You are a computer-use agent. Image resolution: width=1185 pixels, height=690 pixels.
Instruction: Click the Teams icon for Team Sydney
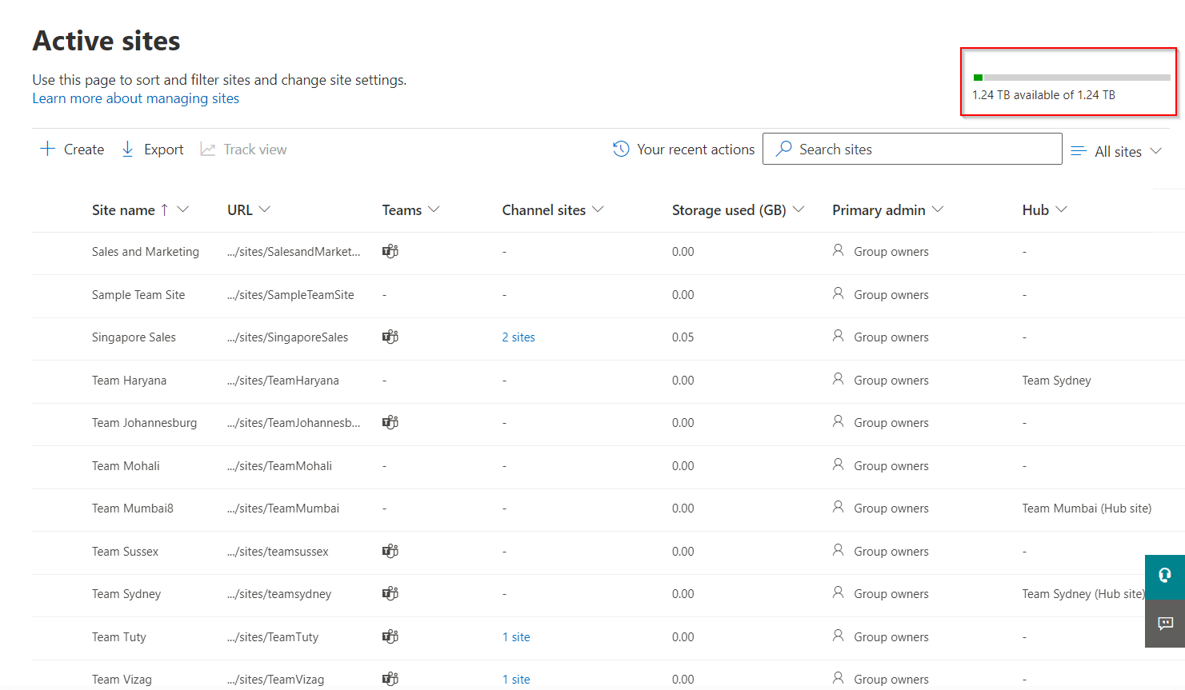coord(390,593)
